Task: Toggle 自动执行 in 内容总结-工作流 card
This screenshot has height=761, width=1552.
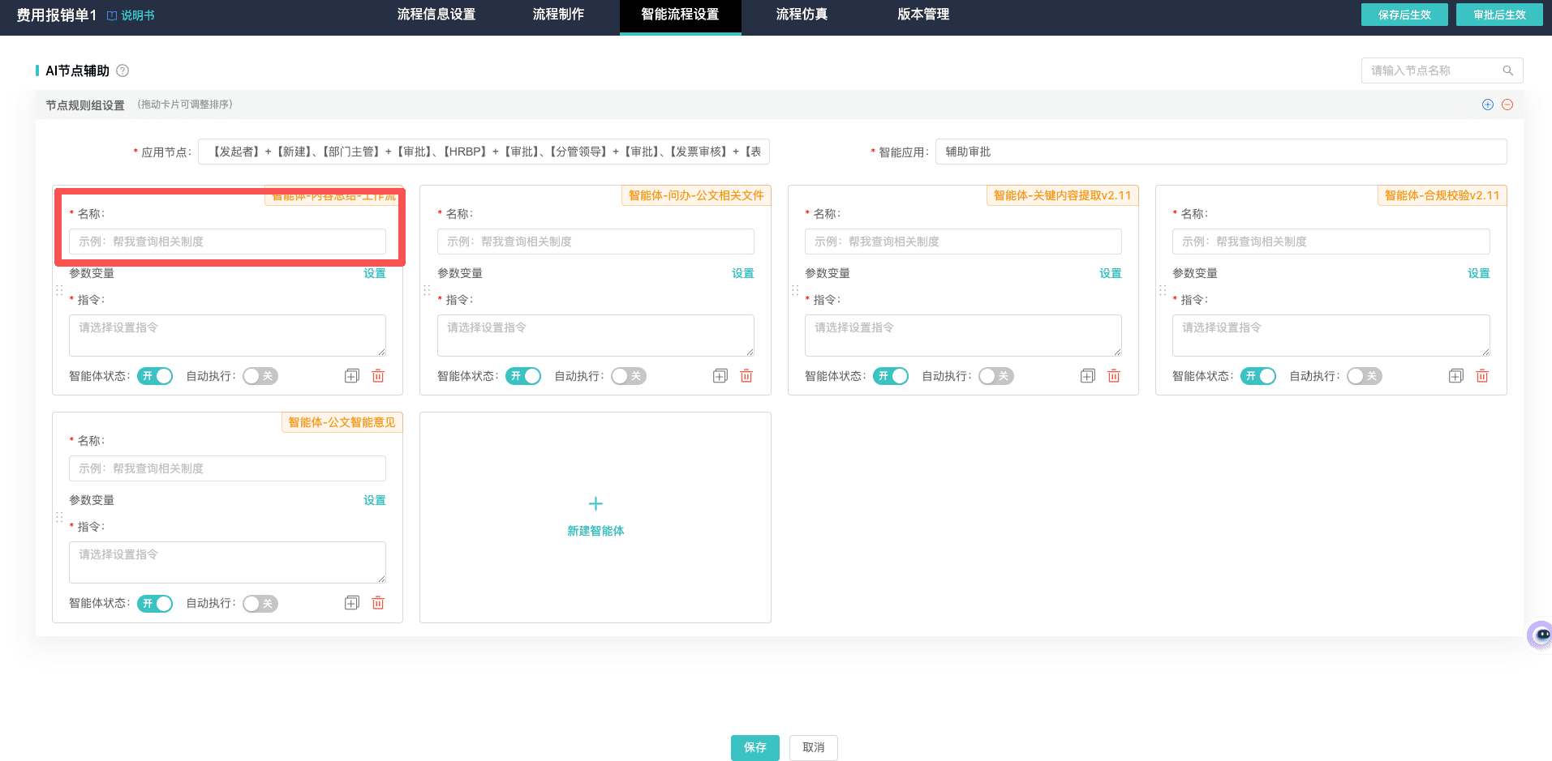Action: 260,376
